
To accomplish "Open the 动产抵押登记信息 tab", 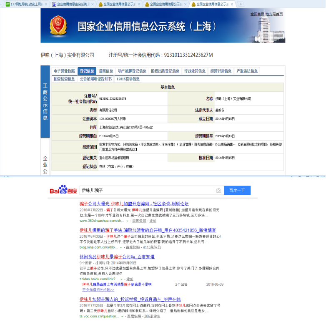I will 132,71.
